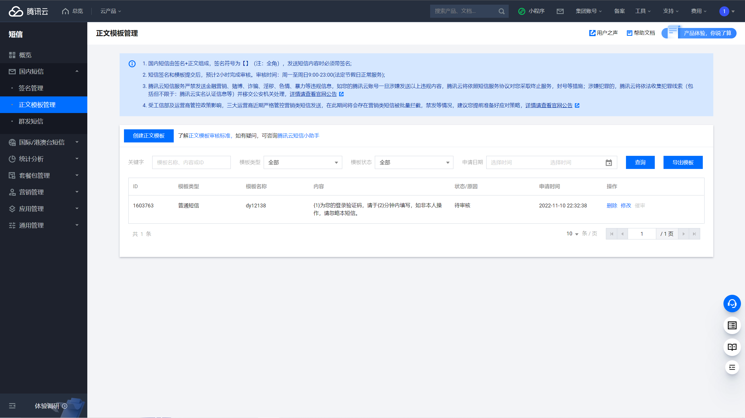Open the mail message icon

[560, 11]
